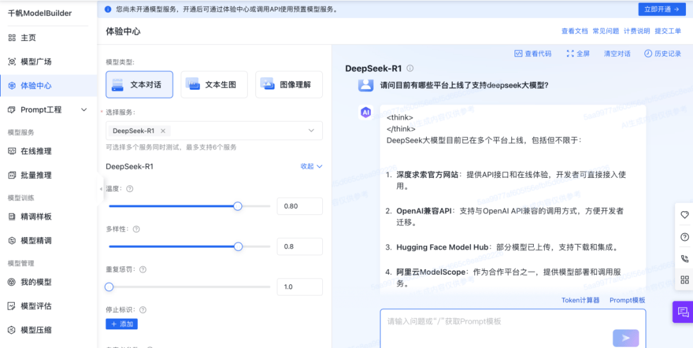Click the grid apps icon on right edge

click(x=685, y=279)
